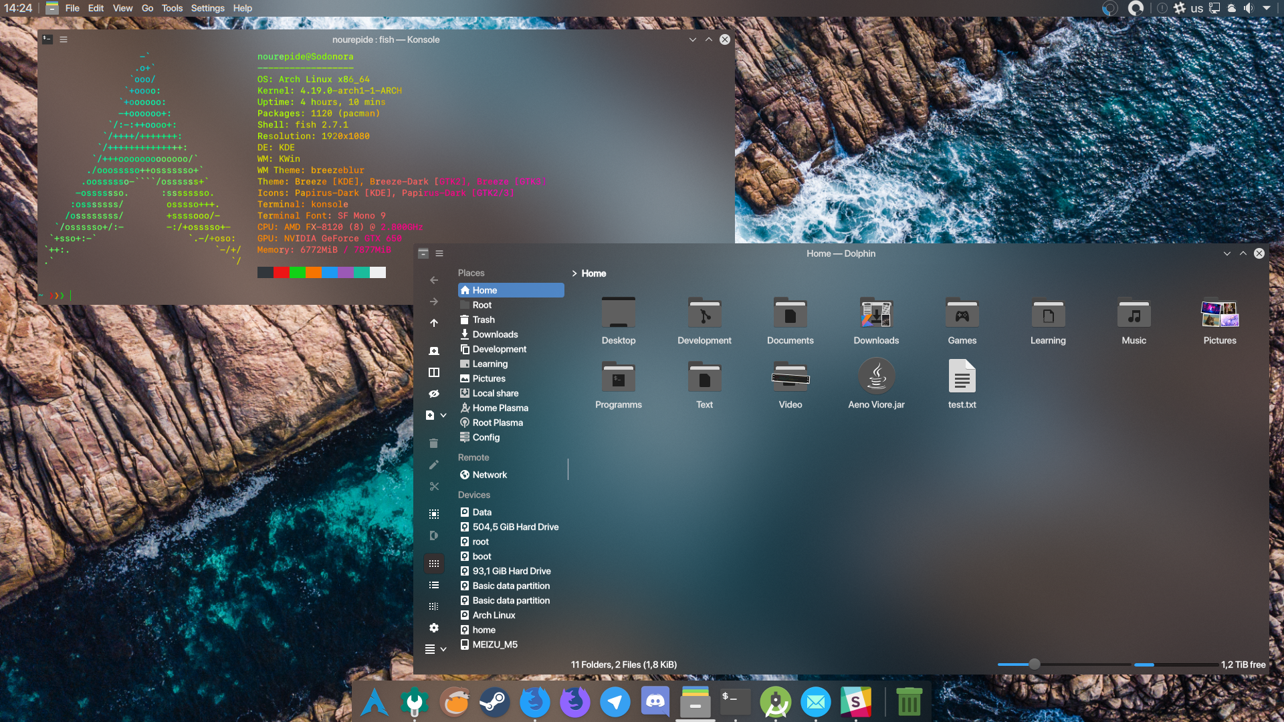Image resolution: width=1284 pixels, height=722 pixels.
Task: Expand the add-new chevron in Dolphin sidebar
Action: click(x=444, y=414)
